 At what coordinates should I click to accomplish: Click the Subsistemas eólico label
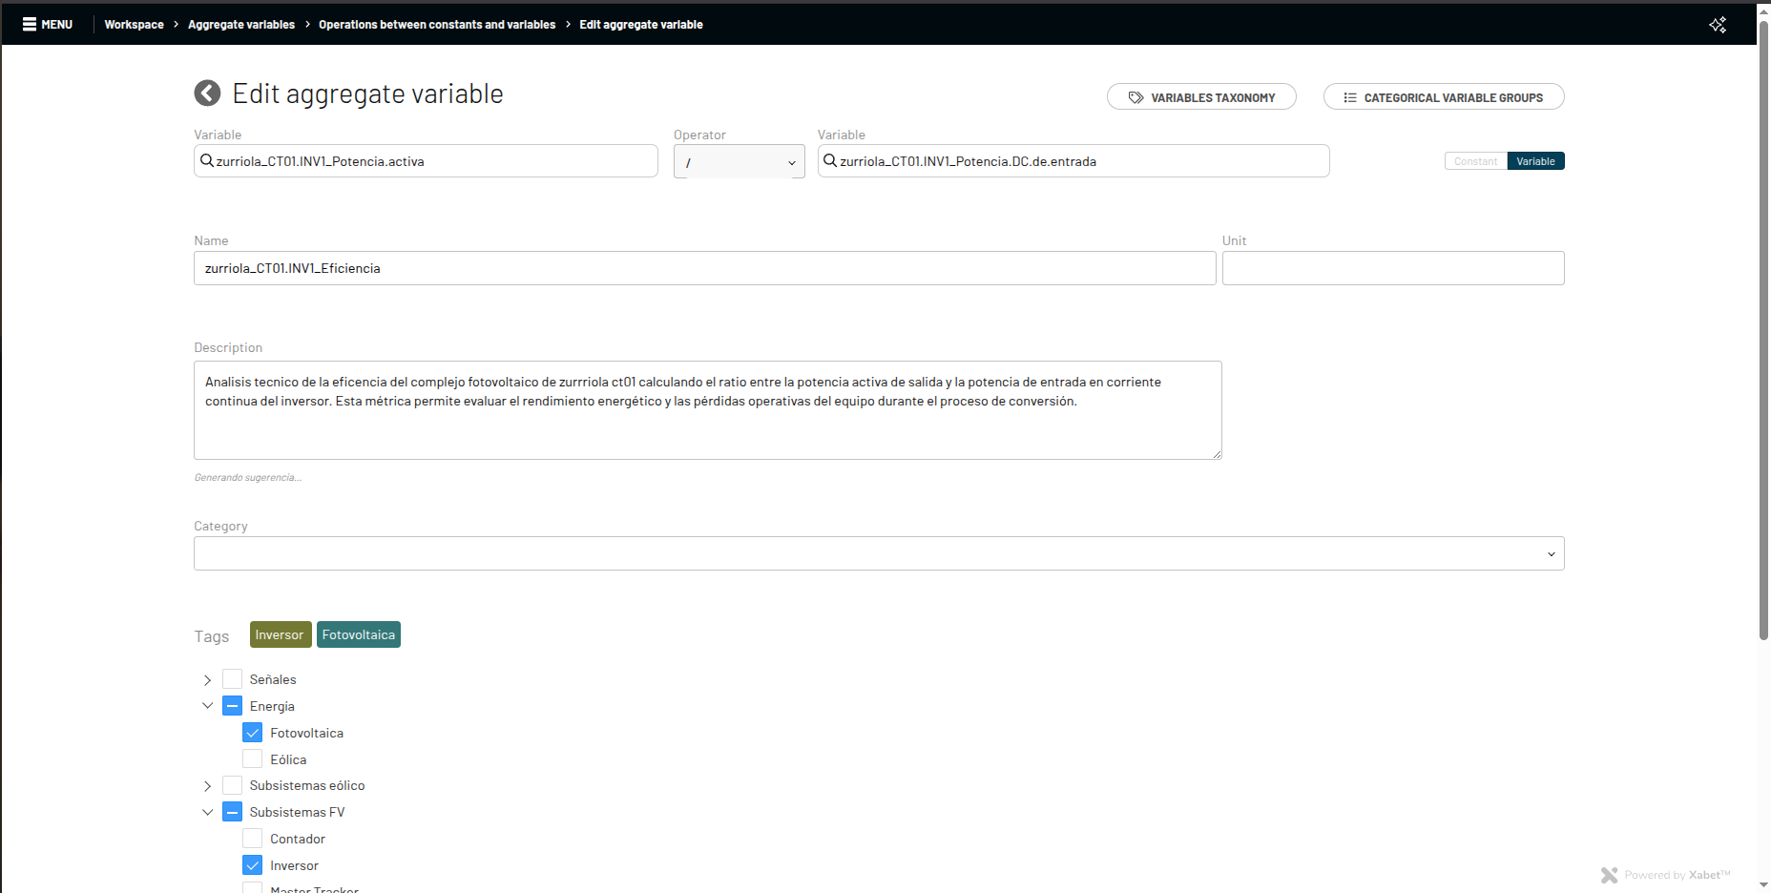pos(307,785)
